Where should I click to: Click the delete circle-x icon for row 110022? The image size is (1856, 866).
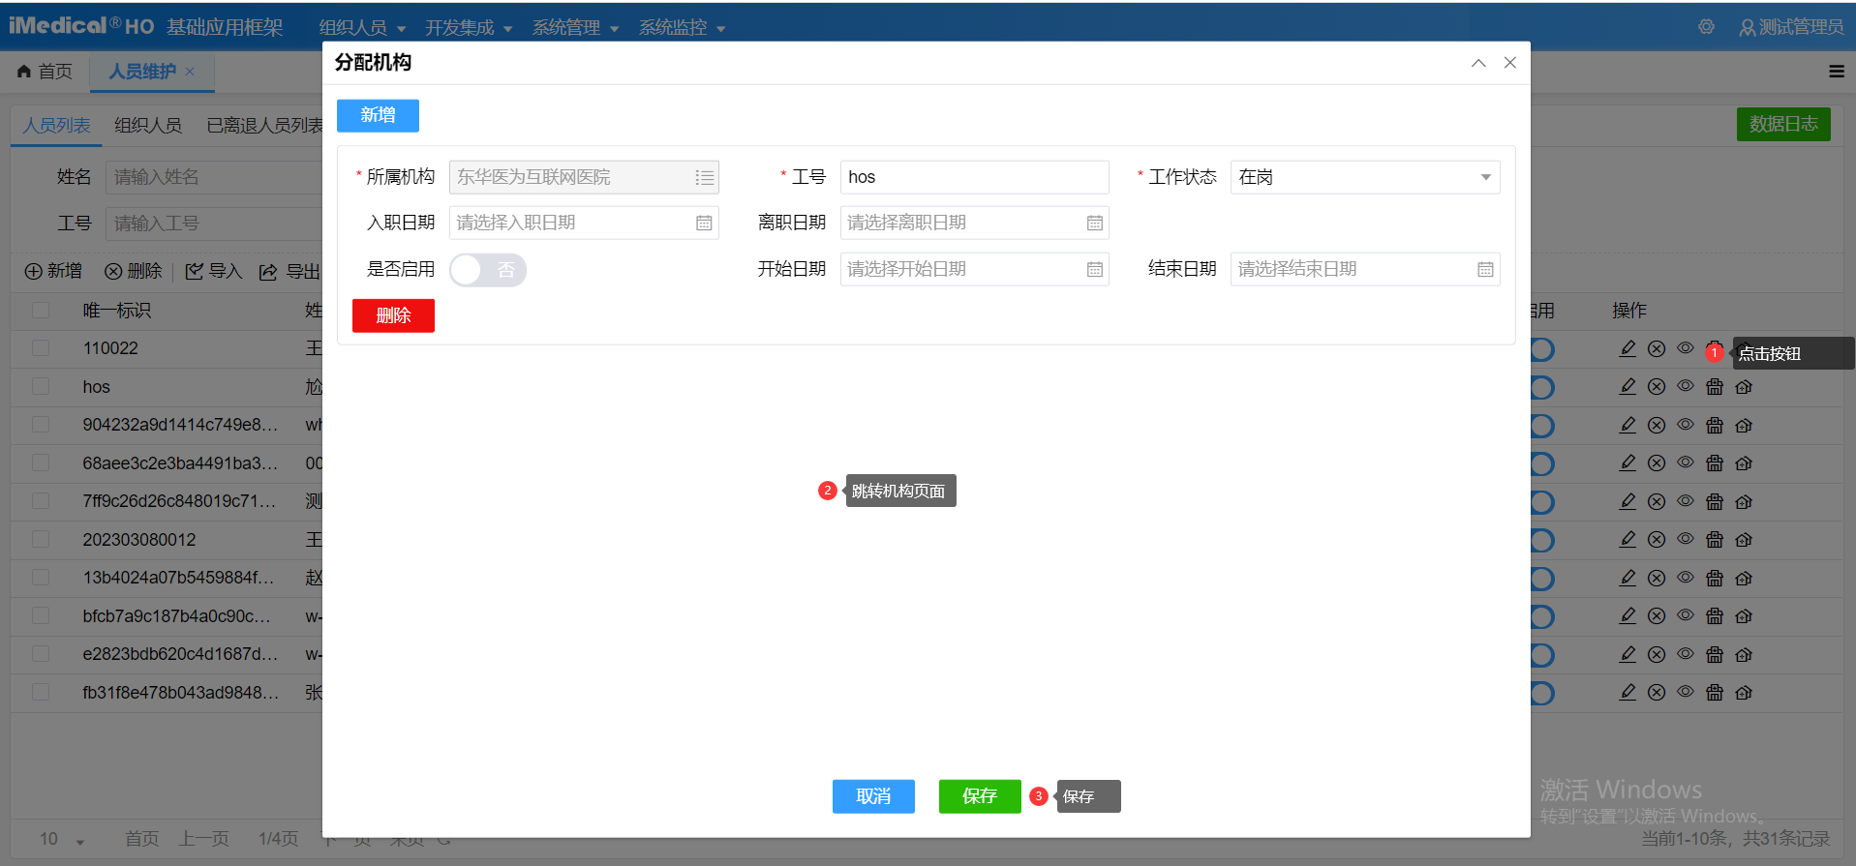[x=1657, y=348]
